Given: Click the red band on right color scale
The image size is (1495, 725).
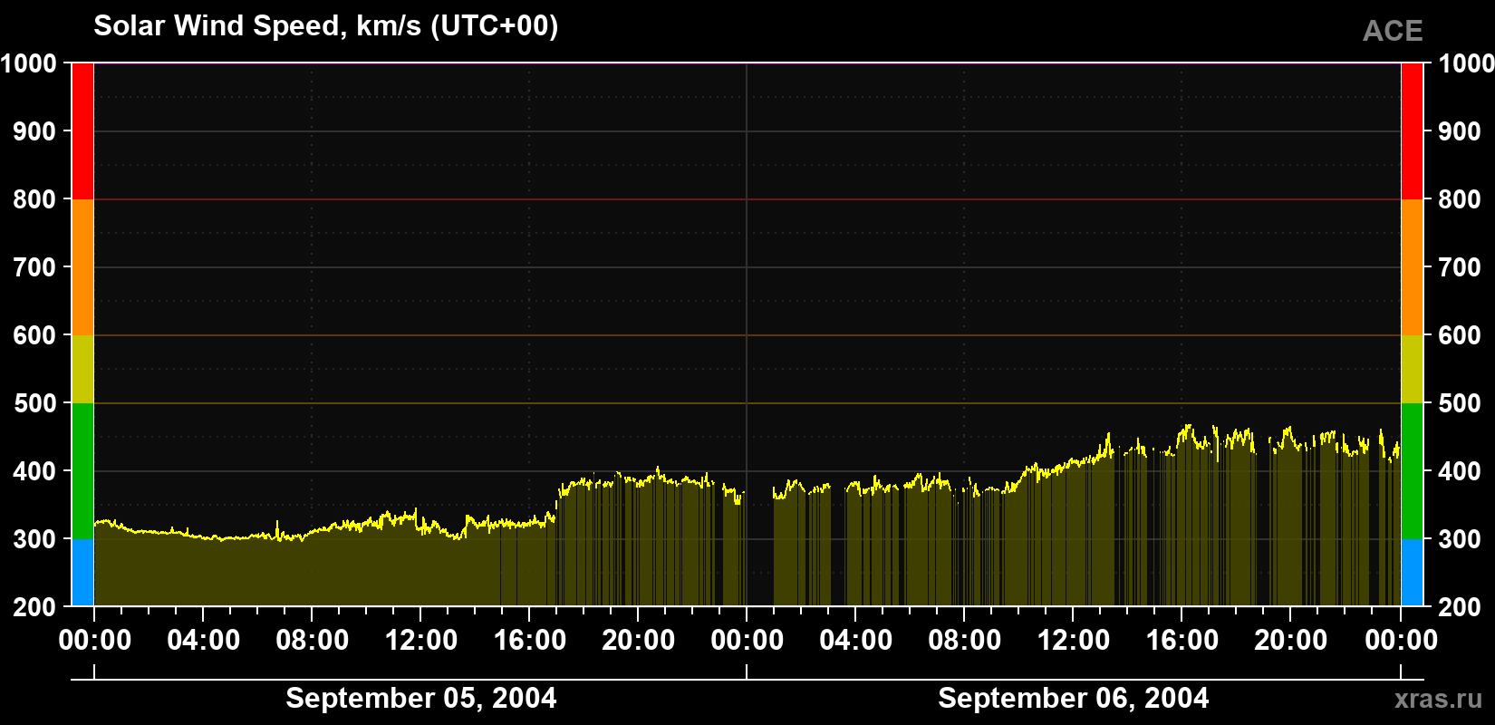Looking at the screenshot, I should point(1412,131).
